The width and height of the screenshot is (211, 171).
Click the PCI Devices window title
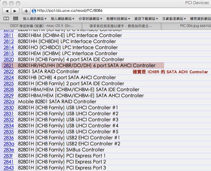pyautogui.click(x=197, y=3)
